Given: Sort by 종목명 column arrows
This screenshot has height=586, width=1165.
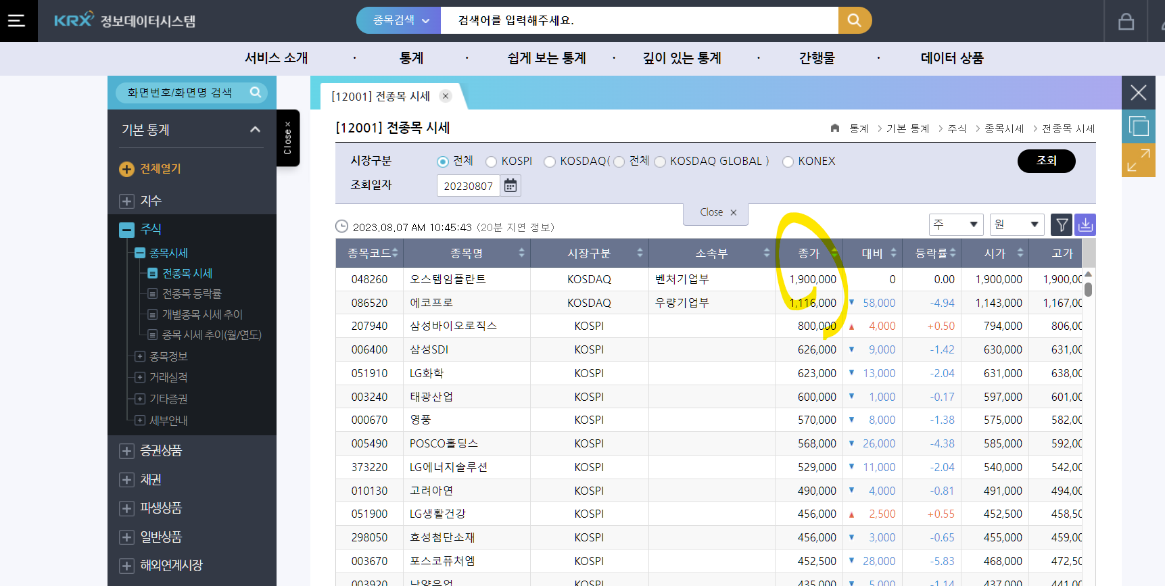Looking at the screenshot, I should pos(521,253).
